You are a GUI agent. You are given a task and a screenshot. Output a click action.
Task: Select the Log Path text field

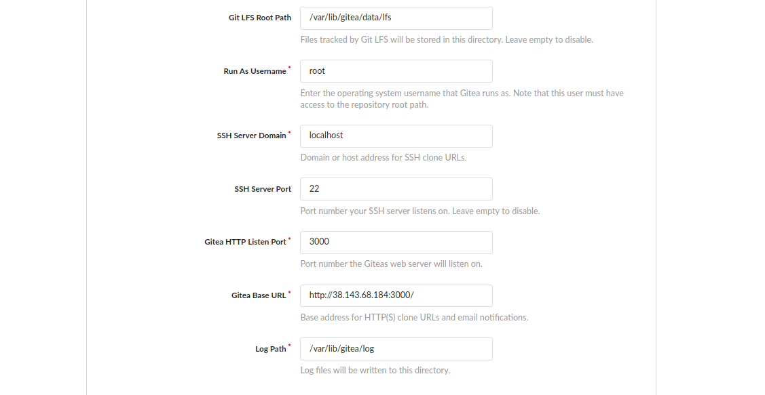click(x=396, y=349)
